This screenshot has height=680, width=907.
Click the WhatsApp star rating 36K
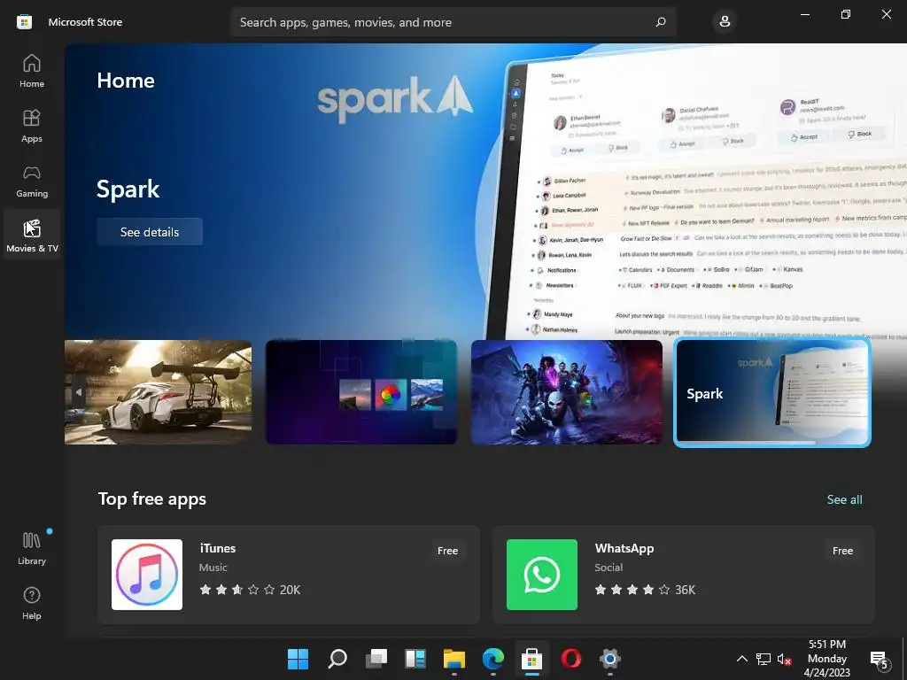pyautogui.click(x=645, y=590)
